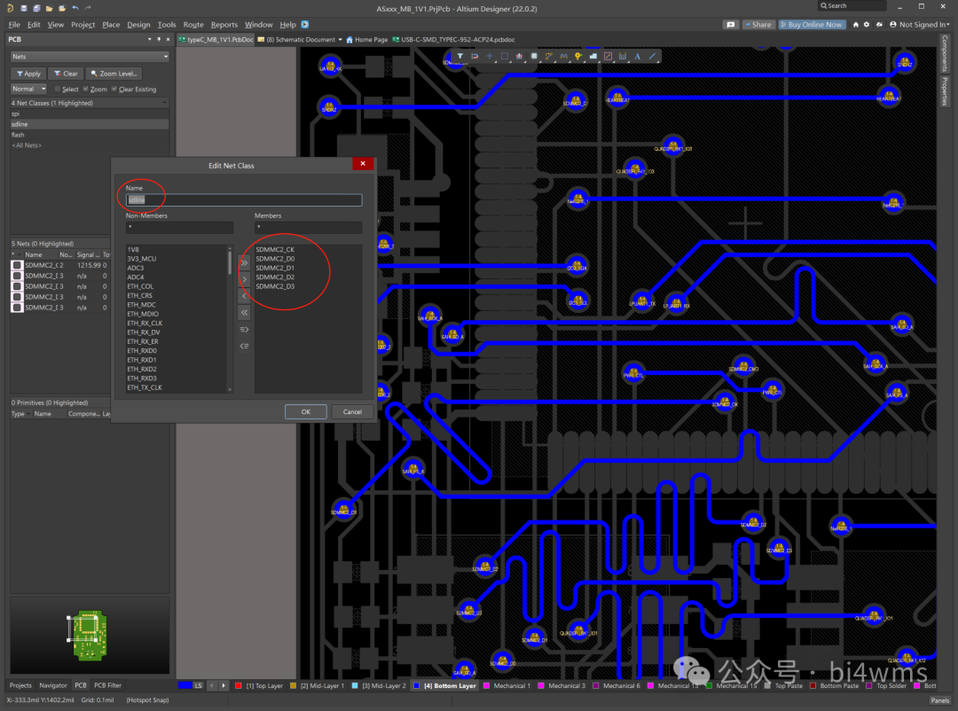
Task: Open the Design menu
Action: [138, 25]
